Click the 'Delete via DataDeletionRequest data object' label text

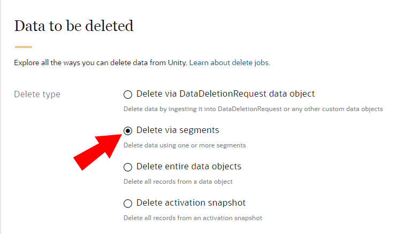pos(225,94)
